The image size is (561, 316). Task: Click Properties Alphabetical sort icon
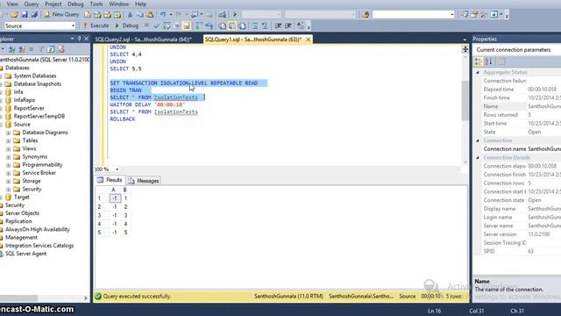(489, 61)
